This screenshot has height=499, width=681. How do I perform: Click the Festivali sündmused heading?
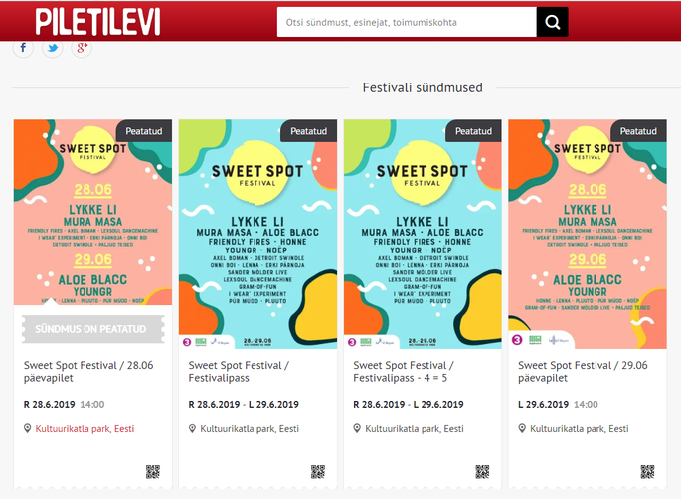tap(423, 87)
